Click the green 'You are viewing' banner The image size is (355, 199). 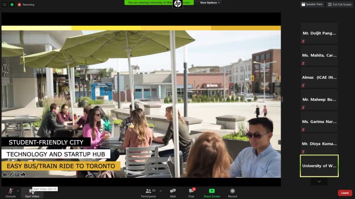pos(159,2)
